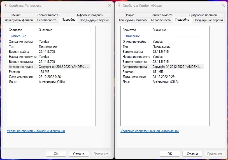Viewport: 228px width, 160px height.
Task: Open Безопасность tab in Yandex_x64.exe properties
Action: point(161,20)
